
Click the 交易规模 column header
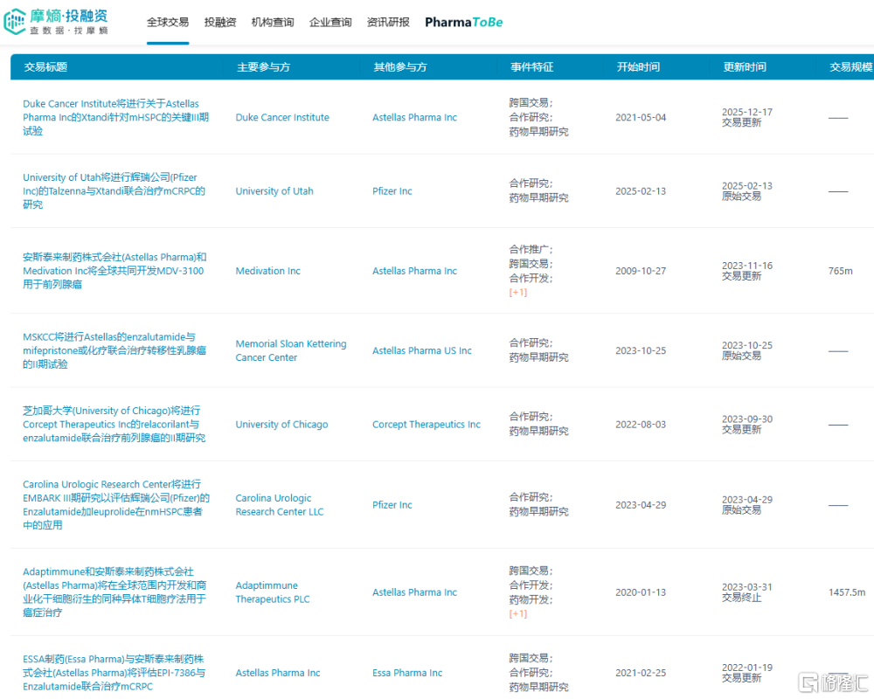(851, 67)
